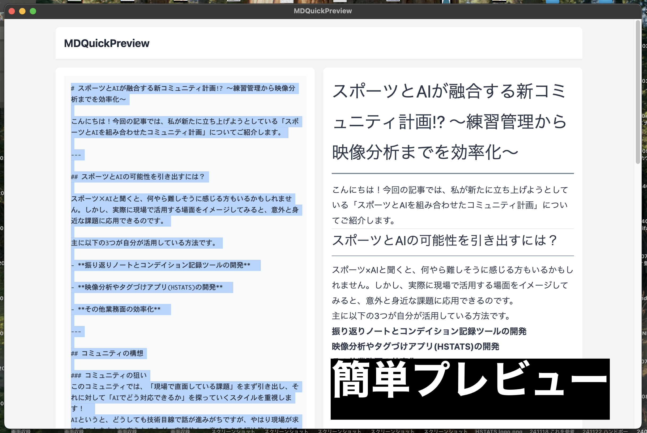Click '## スポーツとAIの可能性を引き出すには？' in the editor
Viewport: 647px width, 433px height.
point(138,177)
